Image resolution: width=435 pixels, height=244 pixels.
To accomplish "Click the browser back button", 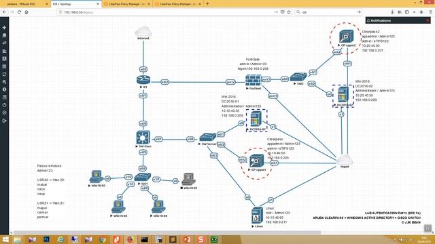I will [x=5, y=12].
